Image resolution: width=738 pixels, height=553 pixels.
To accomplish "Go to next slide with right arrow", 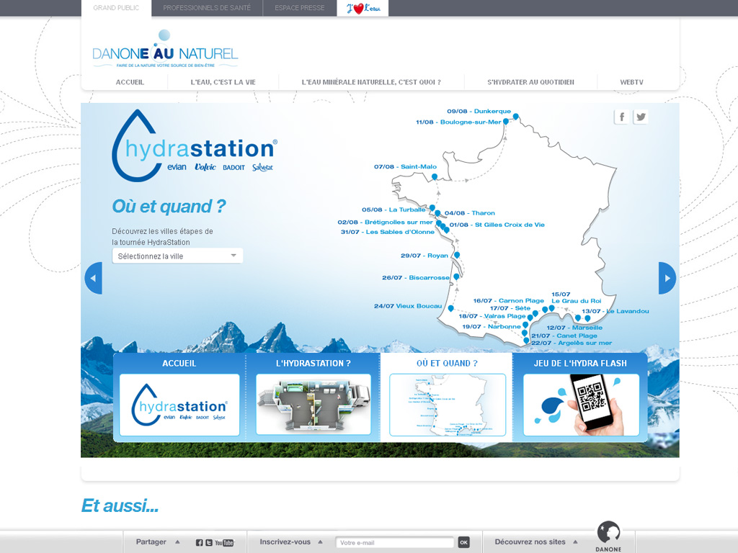I will 667,278.
